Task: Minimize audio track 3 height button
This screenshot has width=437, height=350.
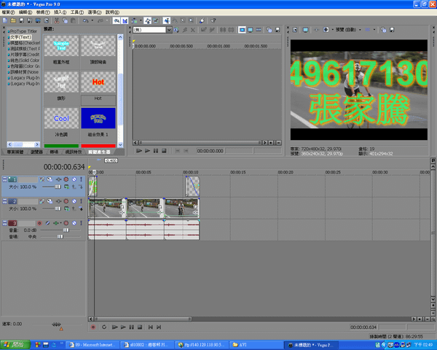Action: tap(4, 223)
